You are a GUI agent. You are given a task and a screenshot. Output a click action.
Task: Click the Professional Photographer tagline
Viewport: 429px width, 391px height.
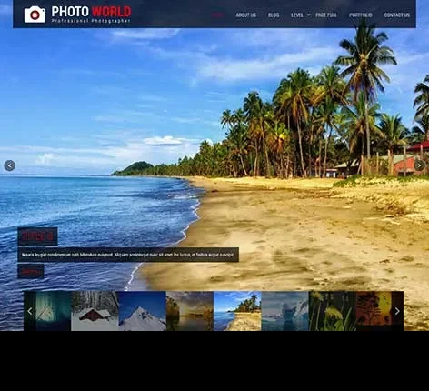click(x=91, y=21)
